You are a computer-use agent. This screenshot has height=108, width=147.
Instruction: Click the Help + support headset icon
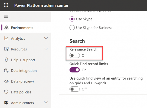click(x=6, y=60)
